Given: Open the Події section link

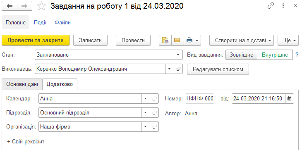Looking at the screenshot, I should click(40, 23).
